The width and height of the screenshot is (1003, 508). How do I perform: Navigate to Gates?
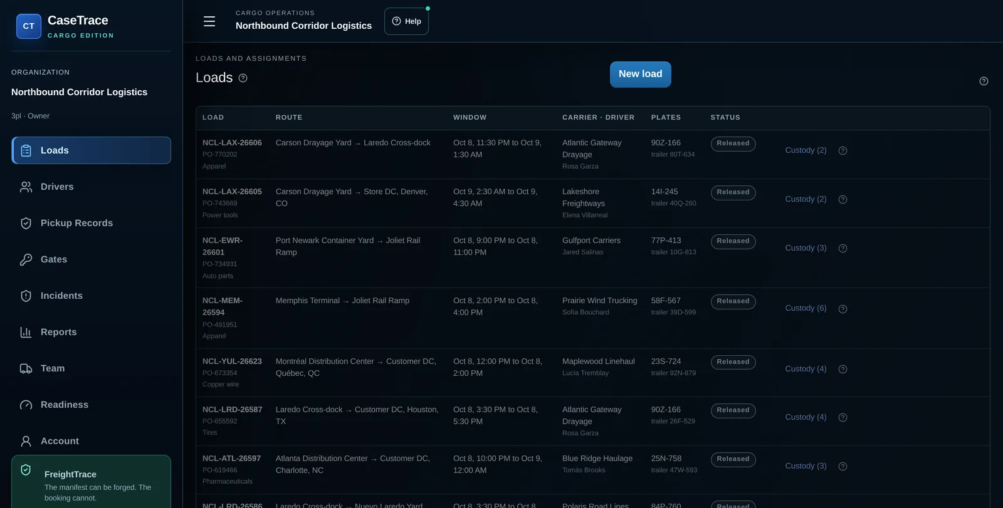91,259
